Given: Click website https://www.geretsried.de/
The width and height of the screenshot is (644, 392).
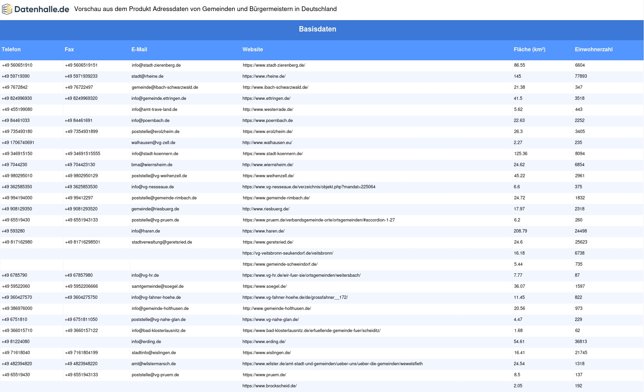Looking at the screenshot, I should coord(268,242).
